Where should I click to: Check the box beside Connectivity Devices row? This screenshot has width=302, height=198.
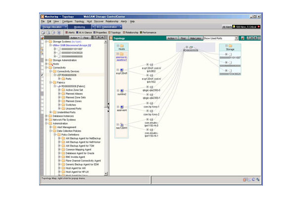pyautogui.click(x=42, y=71)
